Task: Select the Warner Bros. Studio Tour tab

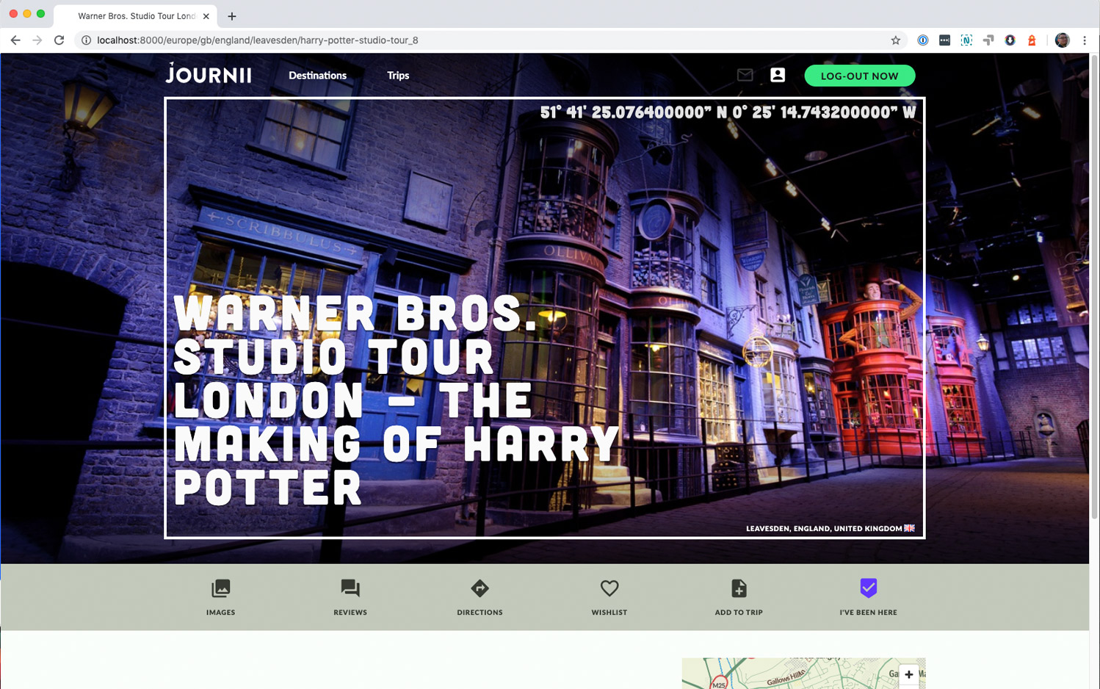Action: pyautogui.click(x=136, y=15)
